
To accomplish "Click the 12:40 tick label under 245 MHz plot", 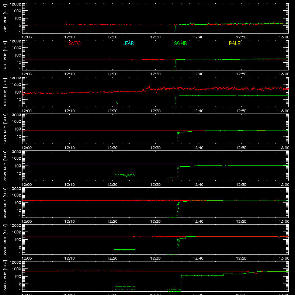I will (198, 37).
